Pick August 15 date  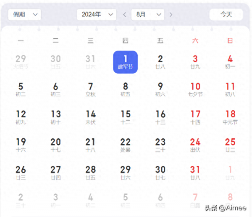tap(125, 117)
